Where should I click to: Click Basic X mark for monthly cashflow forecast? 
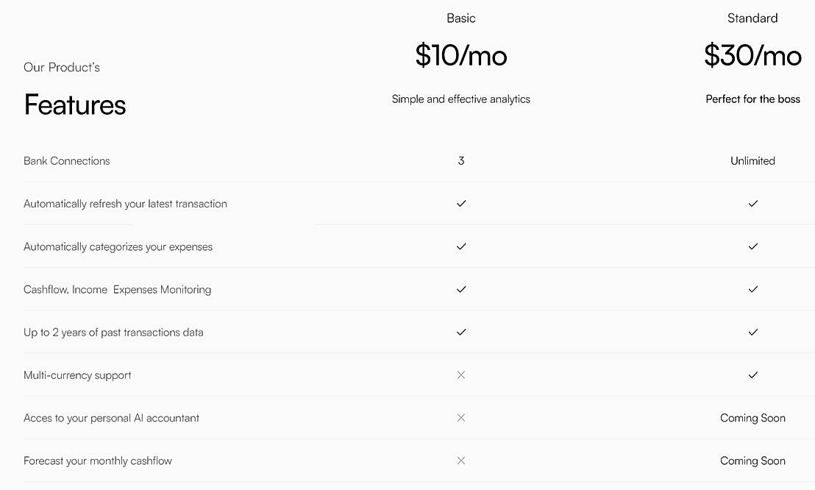pos(461,461)
